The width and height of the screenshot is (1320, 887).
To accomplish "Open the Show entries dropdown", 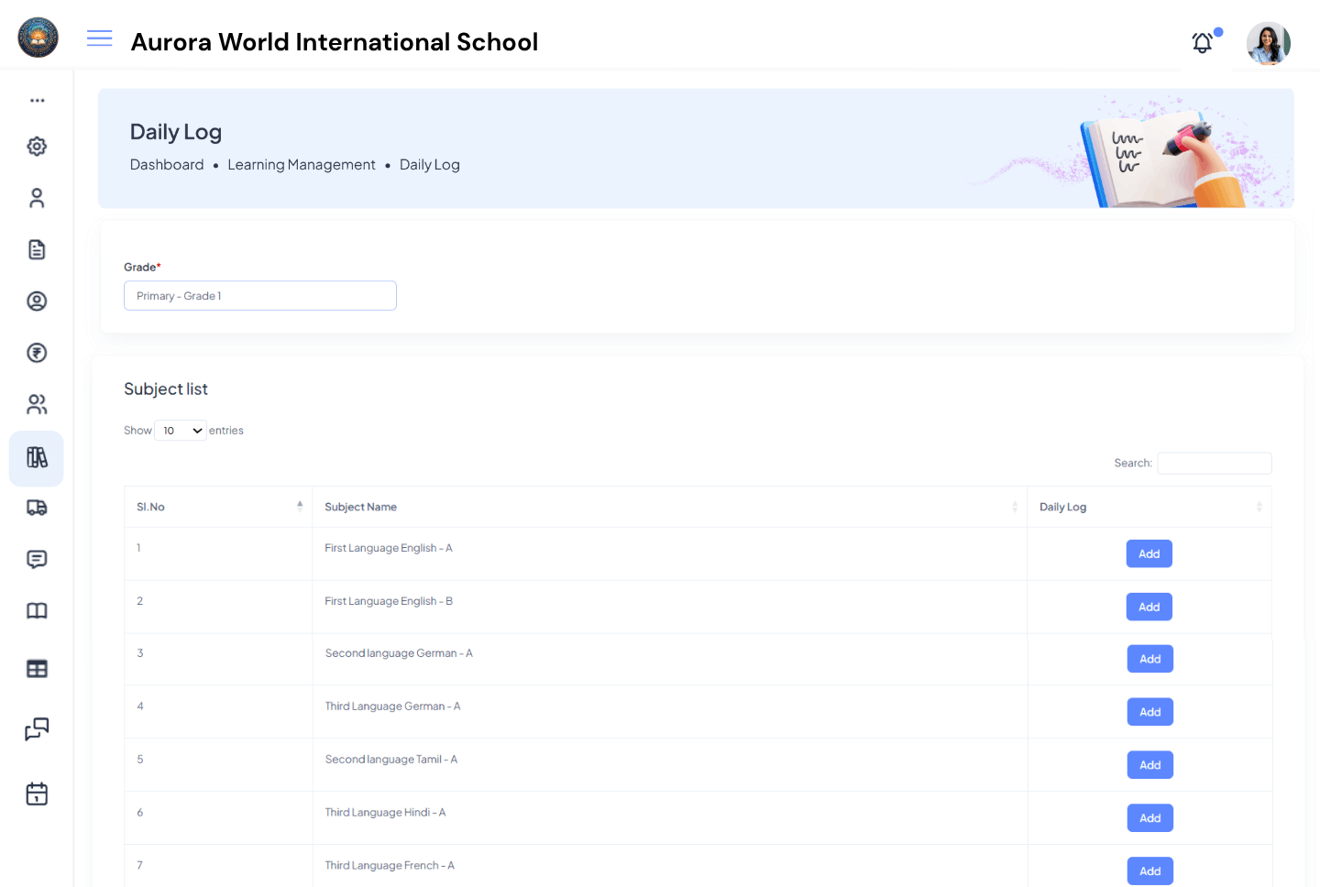I will pyautogui.click(x=180, y=430).
